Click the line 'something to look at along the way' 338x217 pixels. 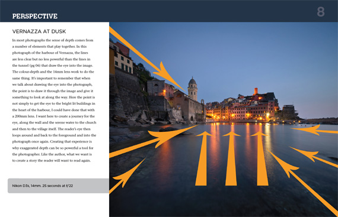(x=53, y=97)
